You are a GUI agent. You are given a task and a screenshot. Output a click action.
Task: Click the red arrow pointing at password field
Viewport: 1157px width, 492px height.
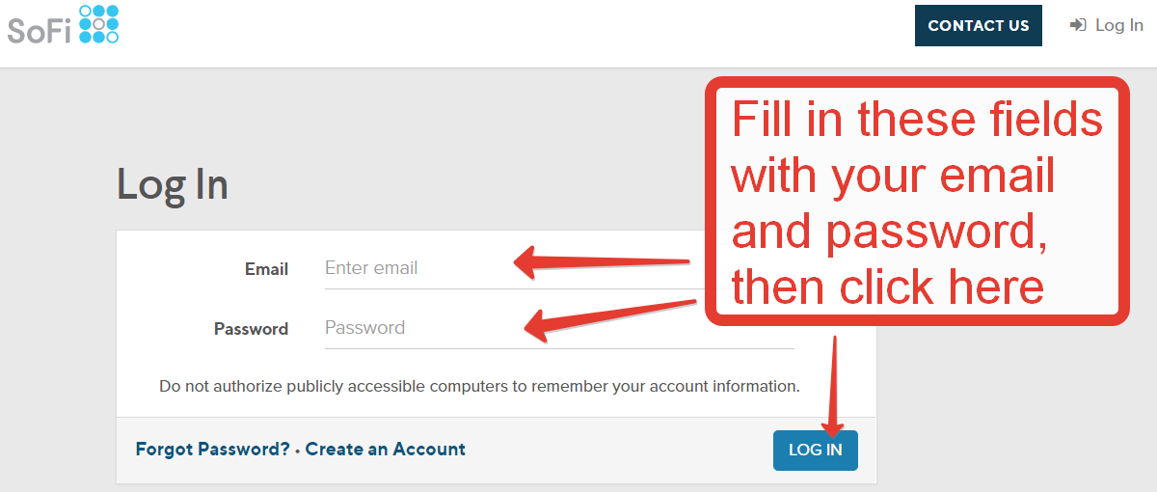click(610, 319)
